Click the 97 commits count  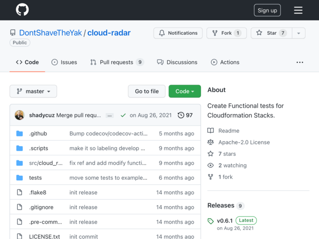coord(189,115)
